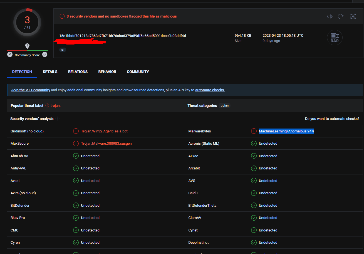The width and height of the screenshot is (364, 254).
Task: Click the Gridinsoft red alert icon
Action: coord(76,131)
